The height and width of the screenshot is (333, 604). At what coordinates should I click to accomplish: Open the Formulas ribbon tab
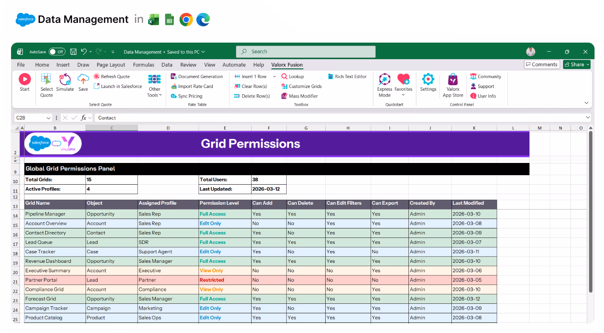pyautogui.click(x=144, y=65)
